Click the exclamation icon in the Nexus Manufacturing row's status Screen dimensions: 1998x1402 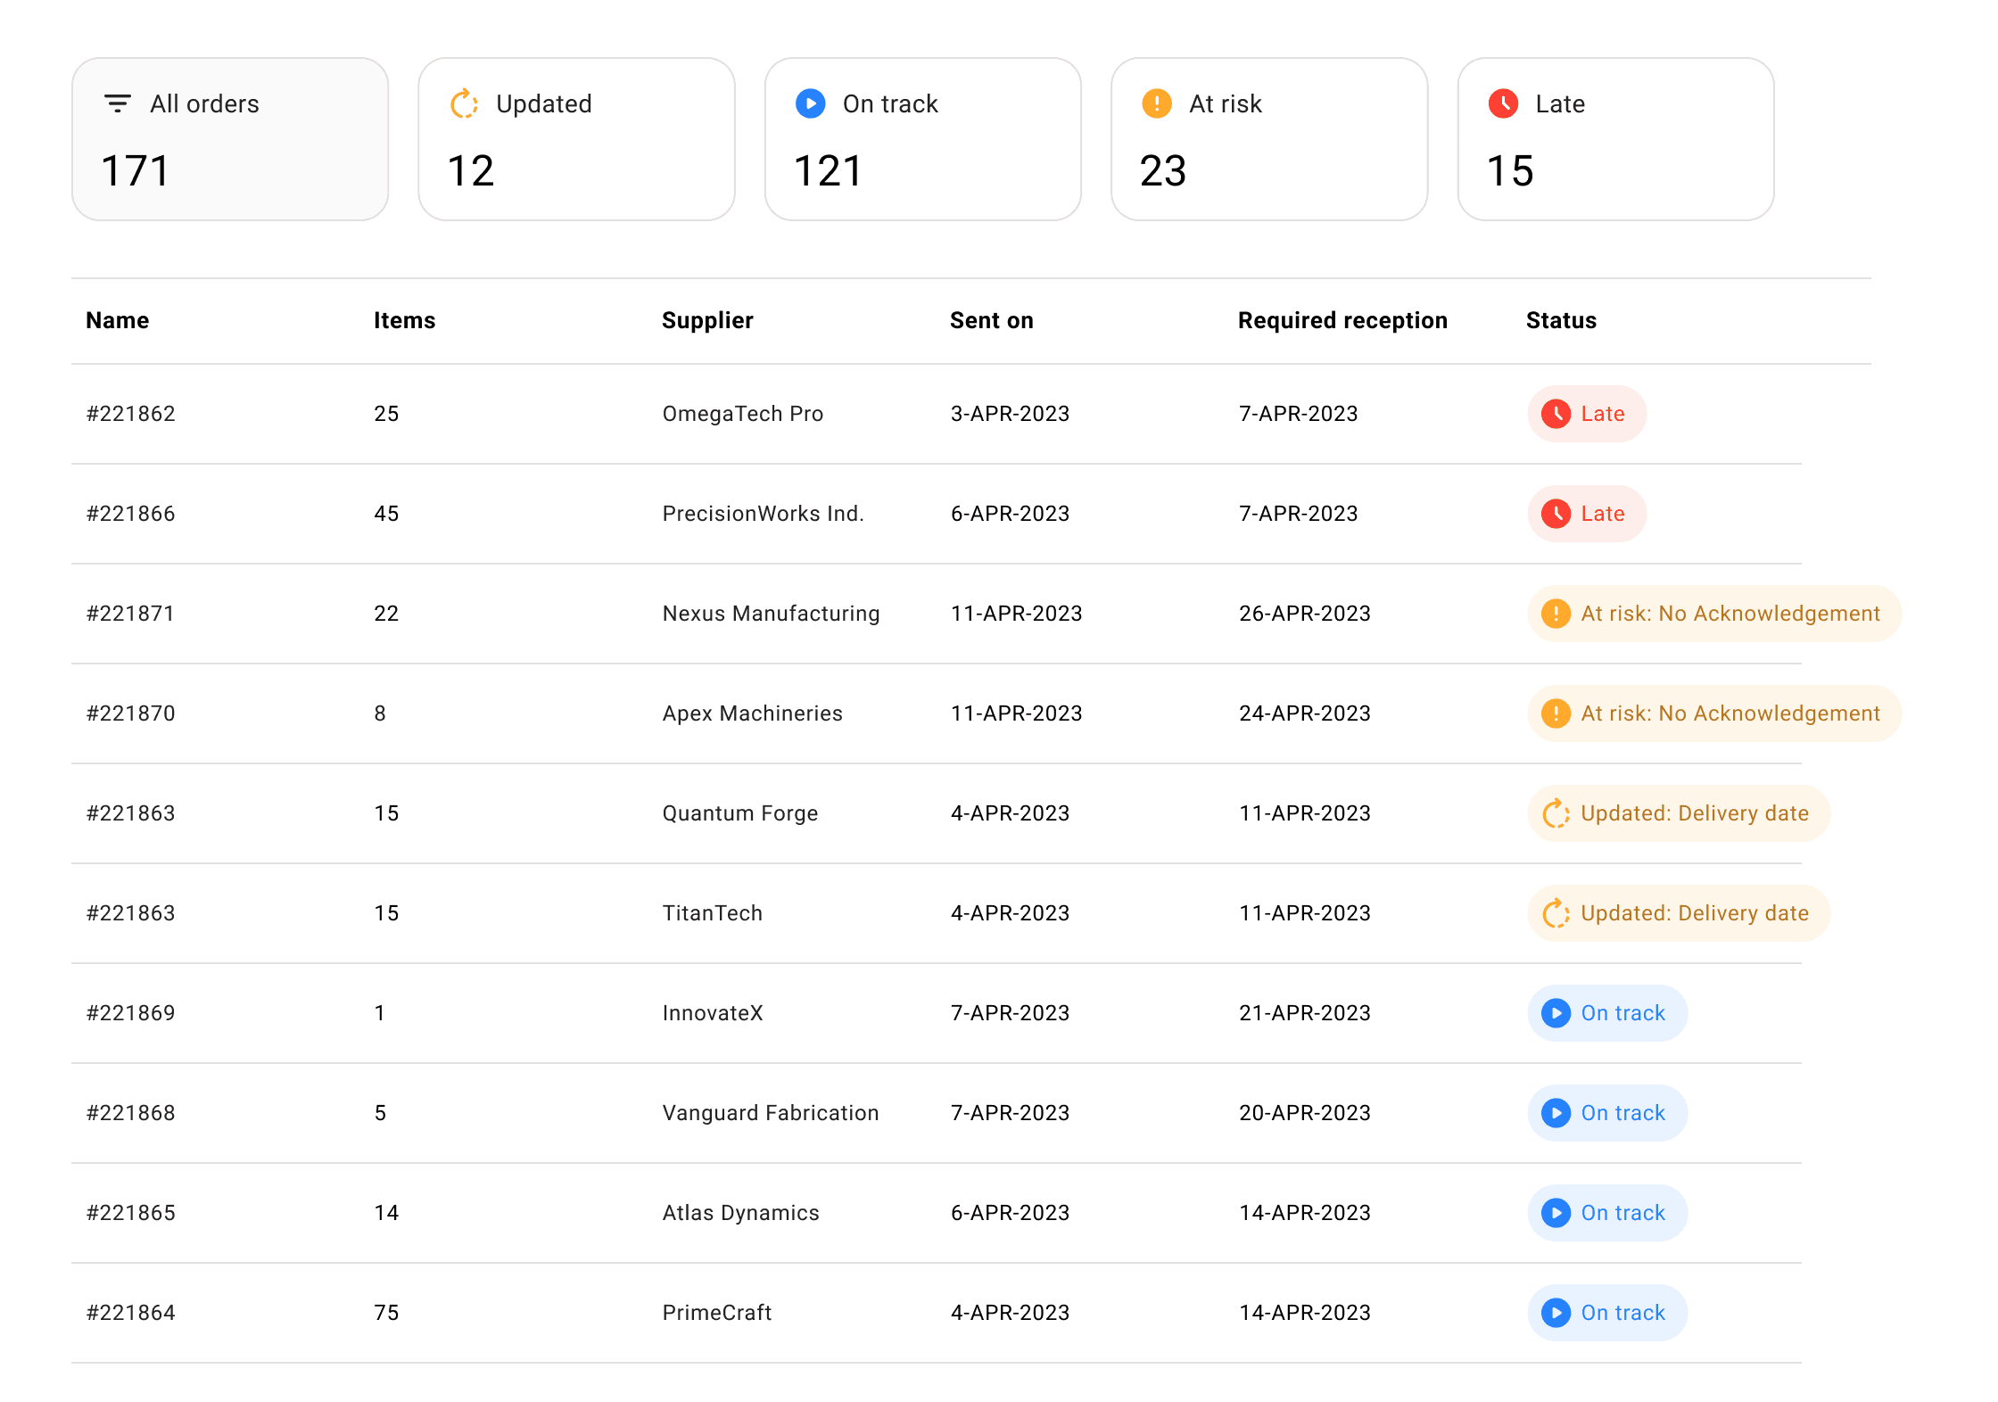click(1556, 614)
